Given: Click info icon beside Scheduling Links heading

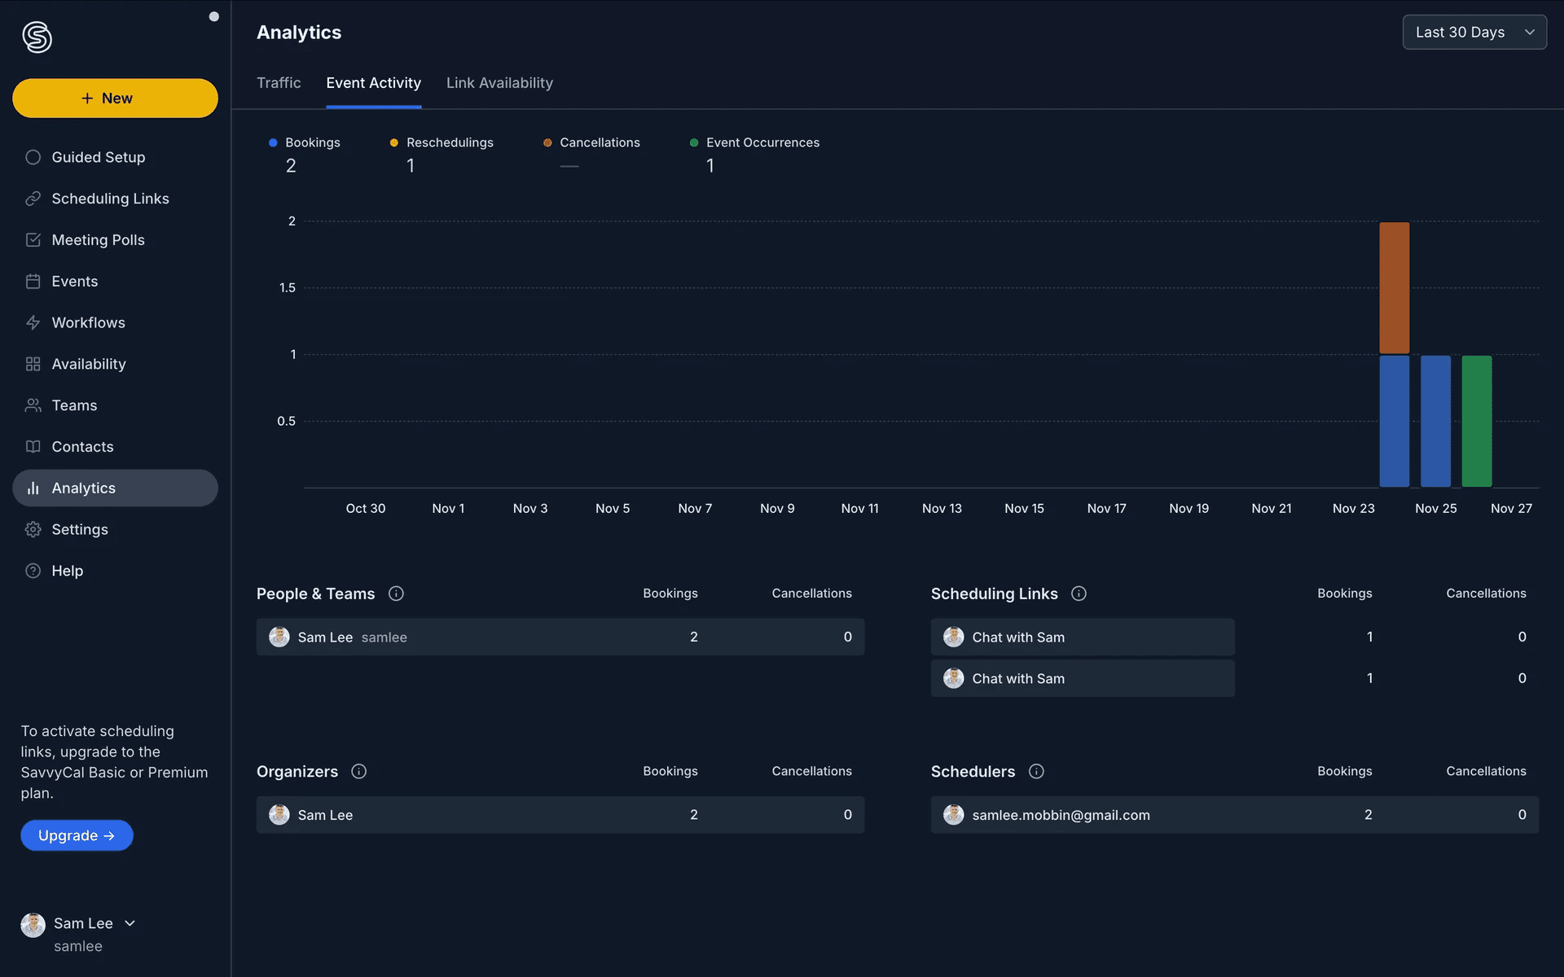Looking at the screenshot, I should tap(1079, 594).
